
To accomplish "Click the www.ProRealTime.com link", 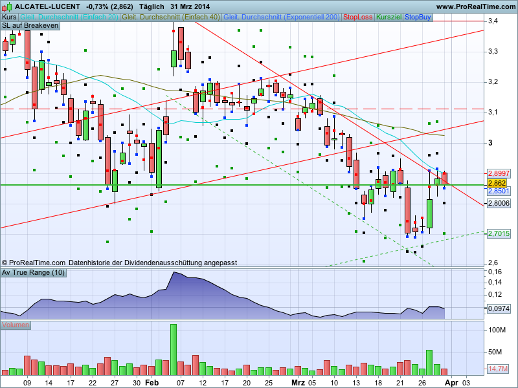I will (x=476, y=6).
